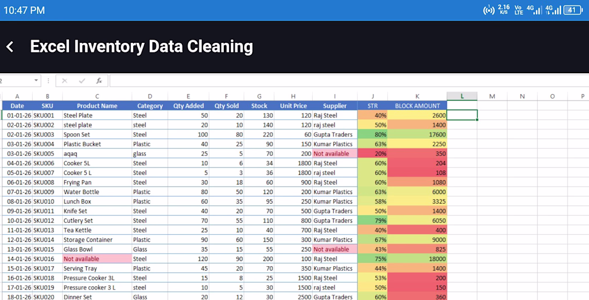Image resolution: width=589 pixels, height=300 pixels.
Task: Select the Dinner Set product cell
Action: (97, 297)
